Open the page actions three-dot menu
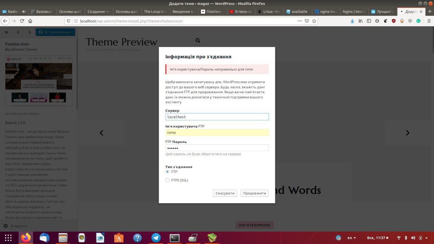This screenshot has width=434, height=244. 299,21
